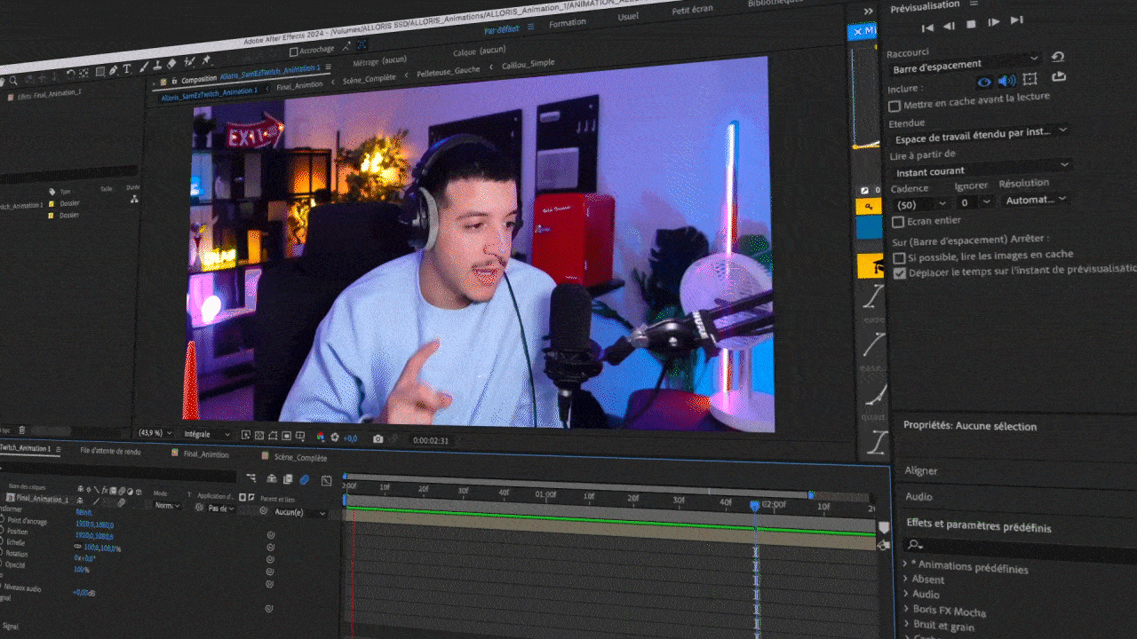
Task: Open the graph editor in timeline
Action: point(326,480)
